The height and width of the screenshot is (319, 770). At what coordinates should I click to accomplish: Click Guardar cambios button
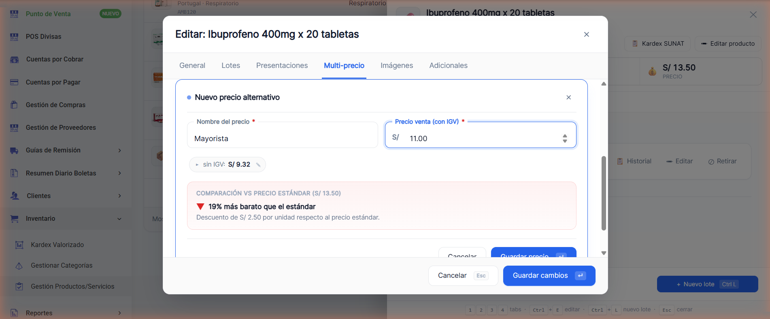tap(549, 276)
